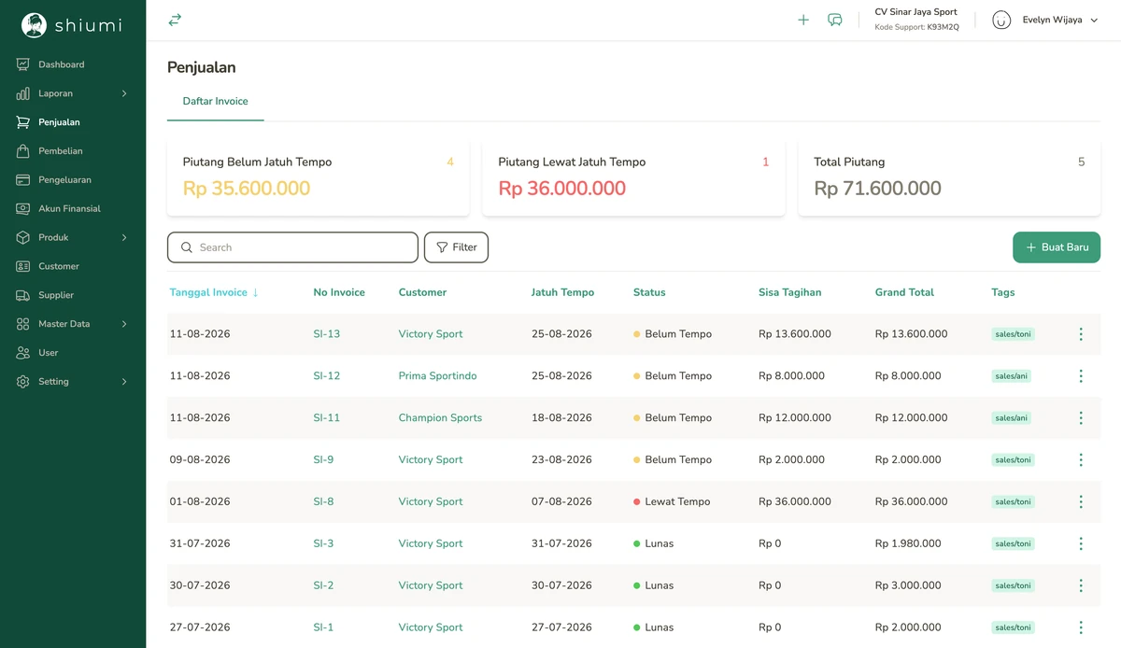
Task: Open the Filter button
Action: click(456, 247)
